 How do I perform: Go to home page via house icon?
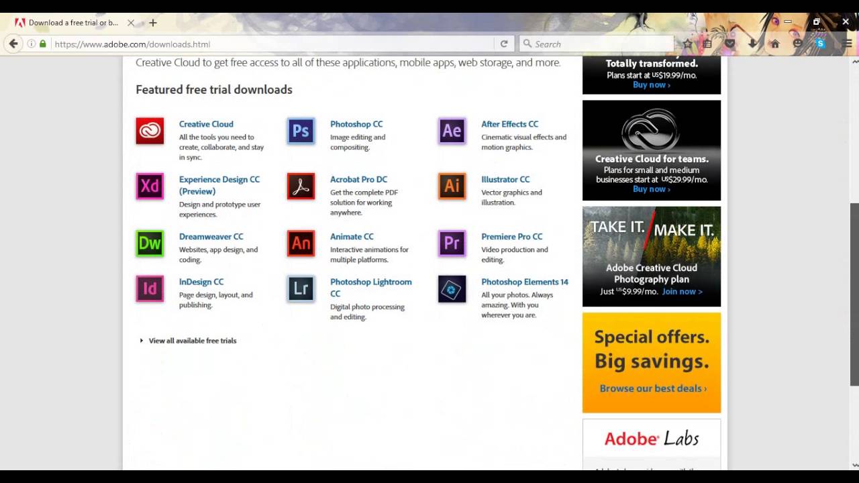click(775, 44)
